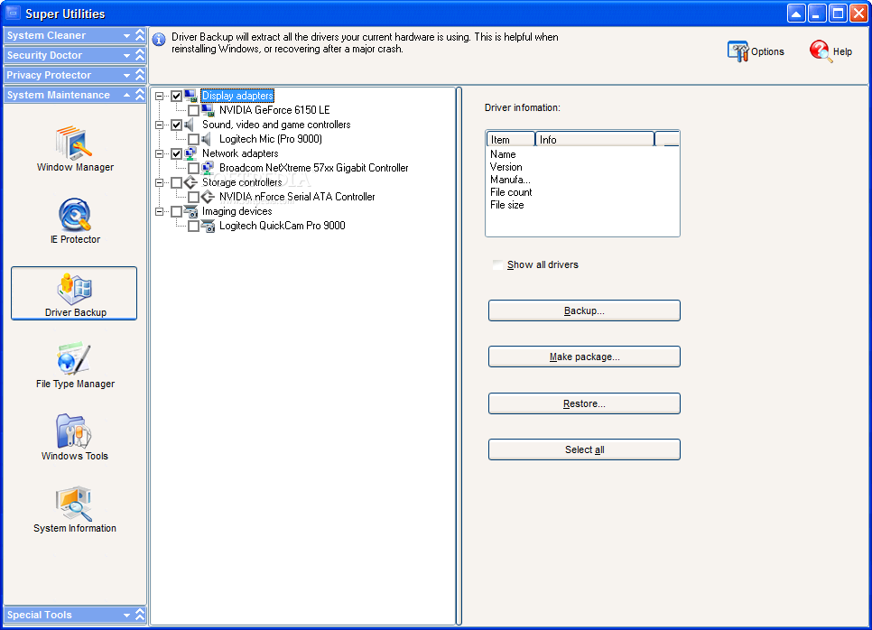Check the Broadcom NetXtreme 57xx checkbox
The height and width of the screenshot is (630, 872).
[193, 168]
